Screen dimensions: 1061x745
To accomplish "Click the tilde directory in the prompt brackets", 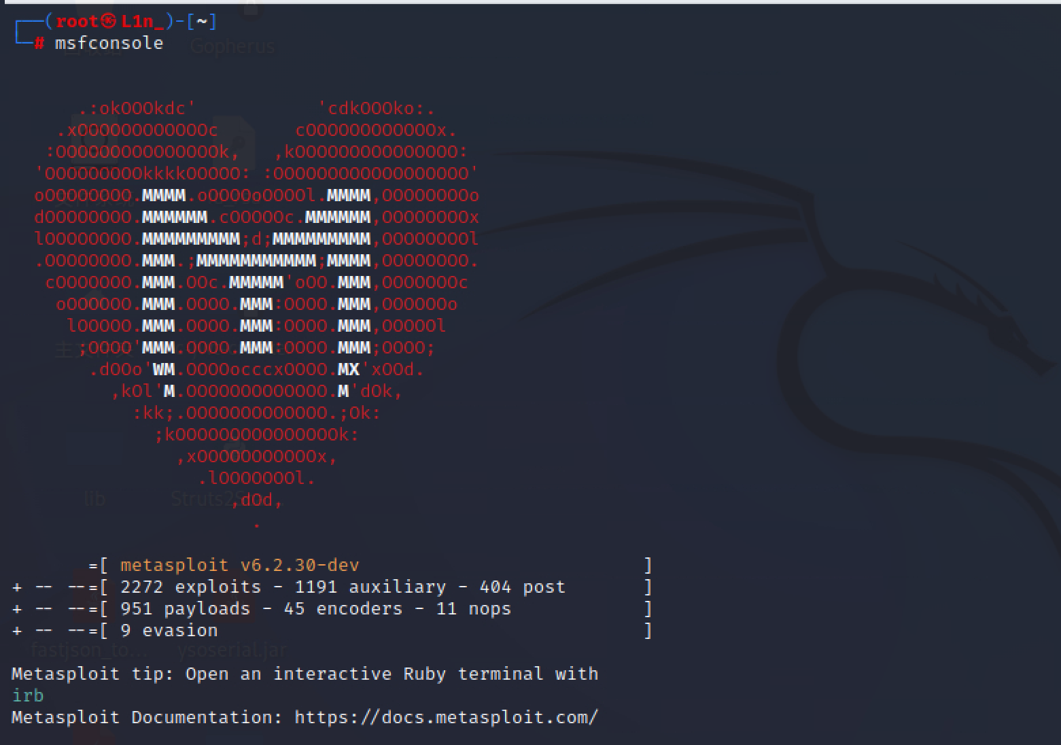I will [x=201, y=22].
